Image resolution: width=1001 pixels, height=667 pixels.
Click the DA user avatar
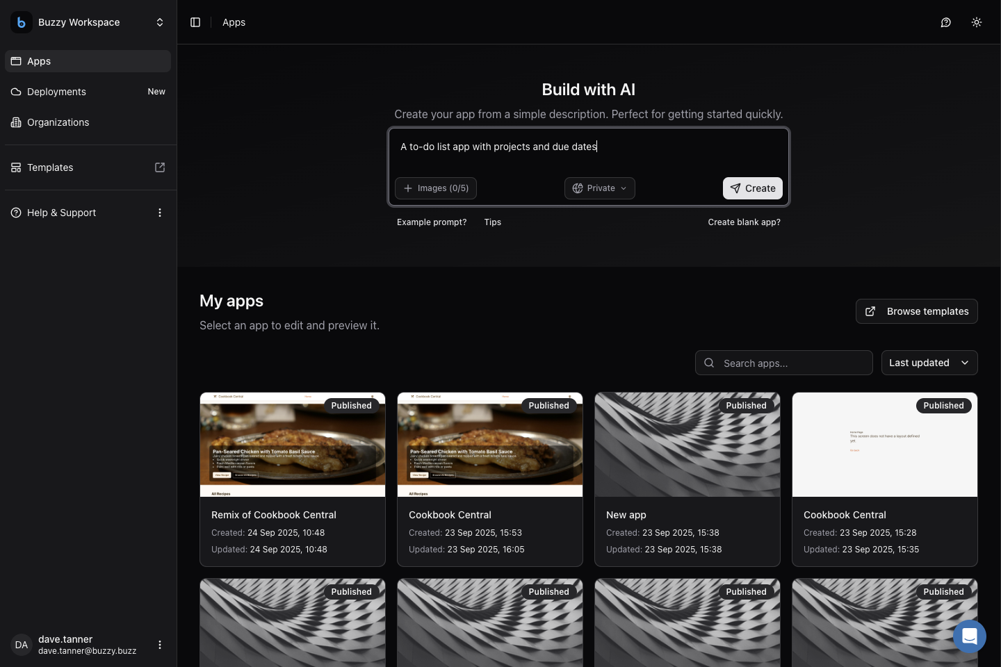coord(22,645)
